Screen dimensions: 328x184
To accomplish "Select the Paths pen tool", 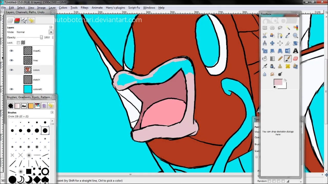I will (280, 36).
